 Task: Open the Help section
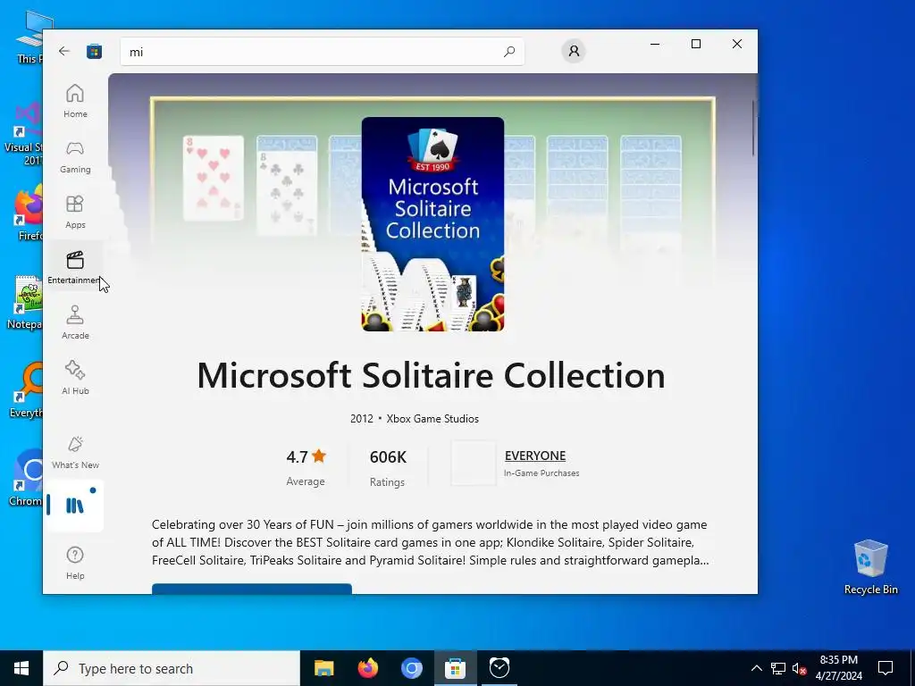[x=75, y=563]
